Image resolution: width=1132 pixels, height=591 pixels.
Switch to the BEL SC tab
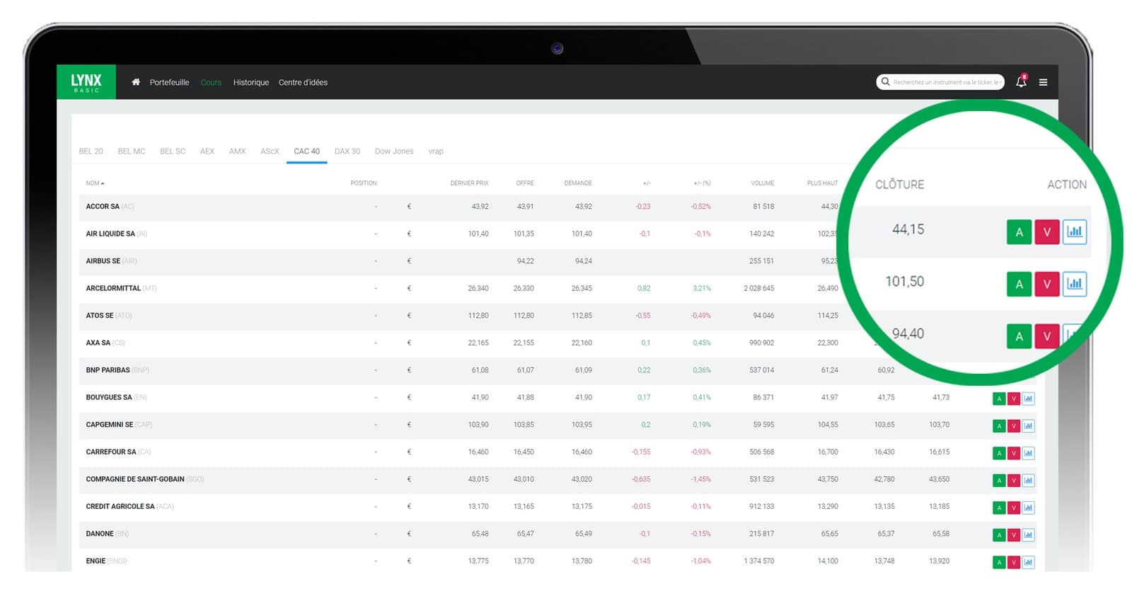click(173, 151)
